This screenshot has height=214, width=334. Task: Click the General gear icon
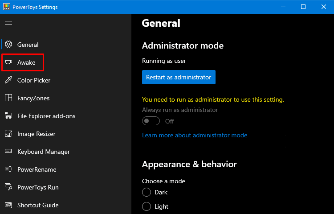8,44
